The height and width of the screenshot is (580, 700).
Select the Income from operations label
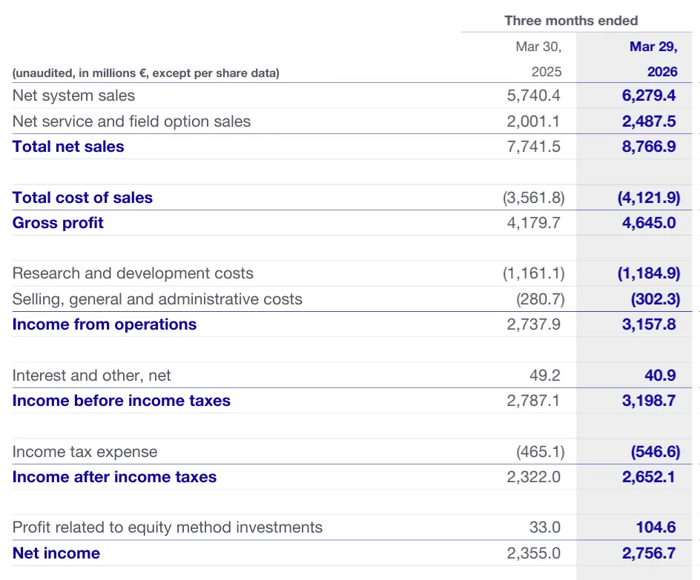click(x=105, y=324)
